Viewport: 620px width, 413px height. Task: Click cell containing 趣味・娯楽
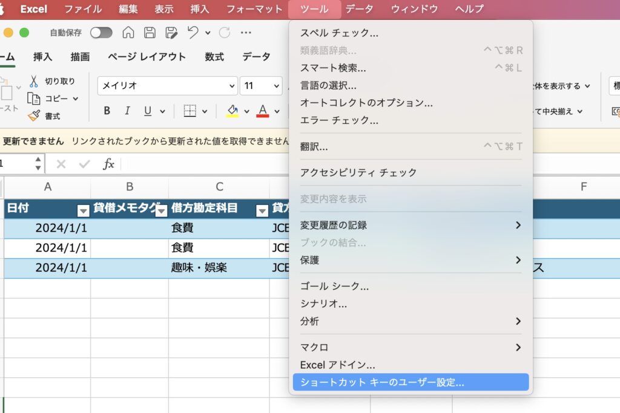(x=219, y=268)
